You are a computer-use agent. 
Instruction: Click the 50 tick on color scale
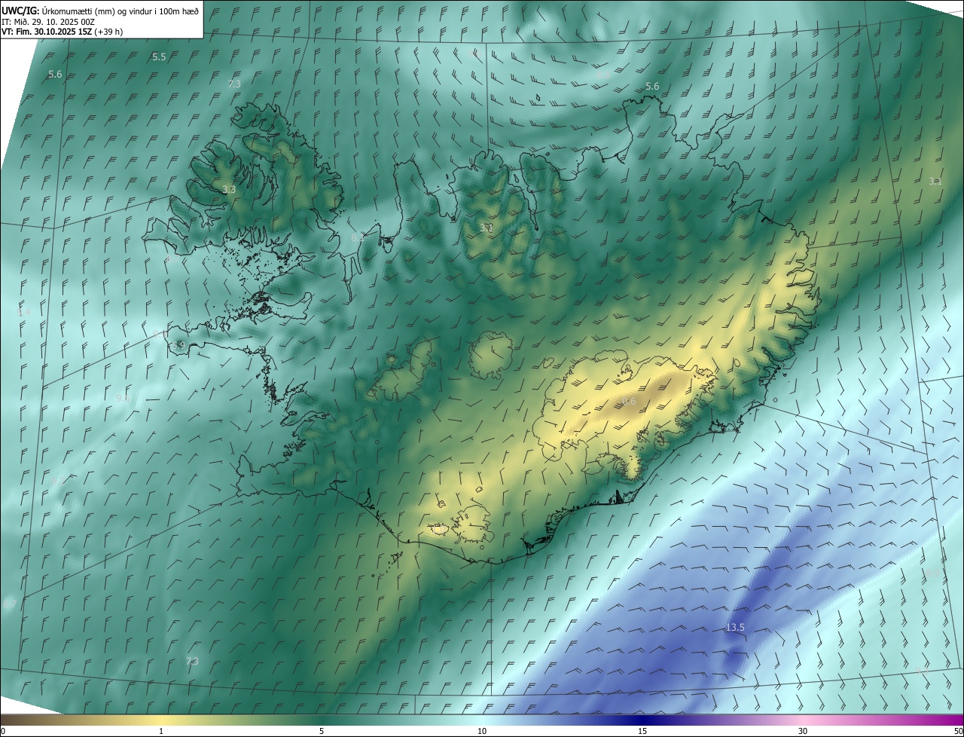(x=959, y=732)
